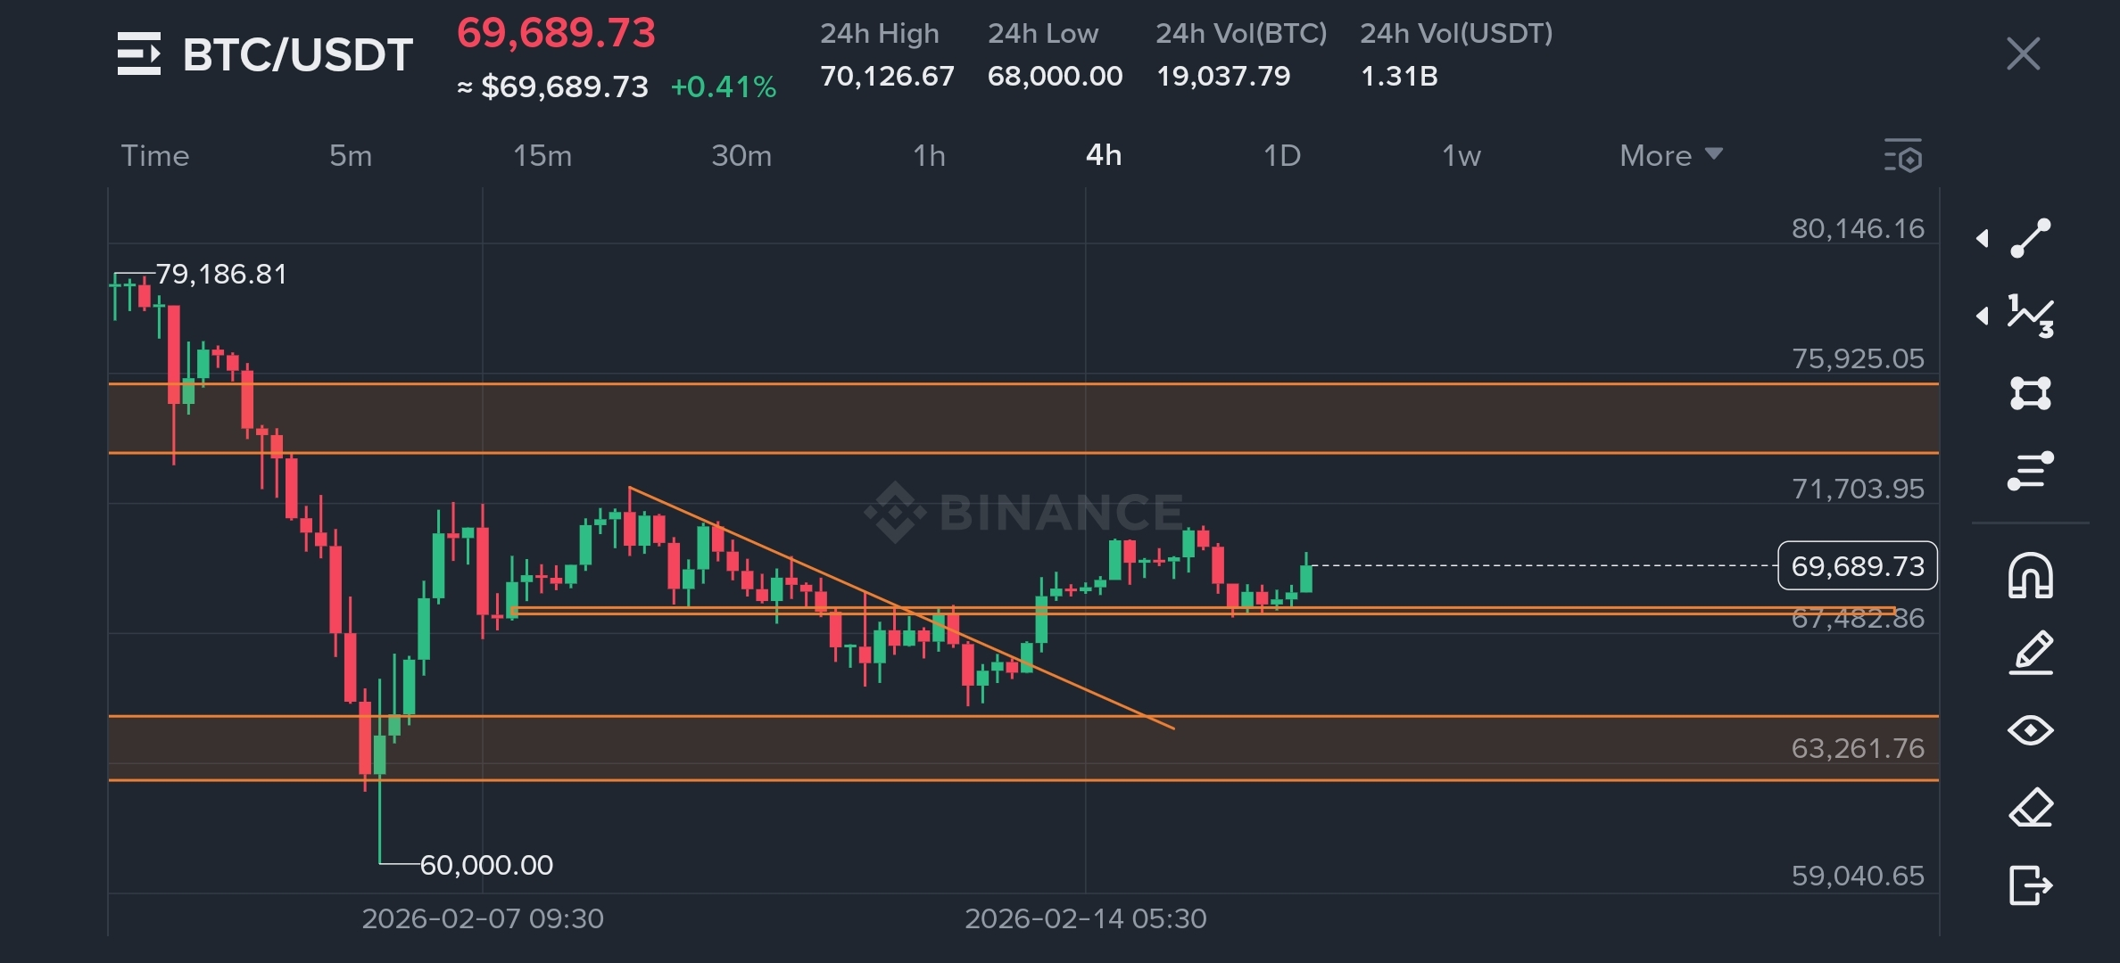Viewport: 2120px width, 963px height.
Task: Expand the More timeframes dropdown
Action: pos(1670,156)
